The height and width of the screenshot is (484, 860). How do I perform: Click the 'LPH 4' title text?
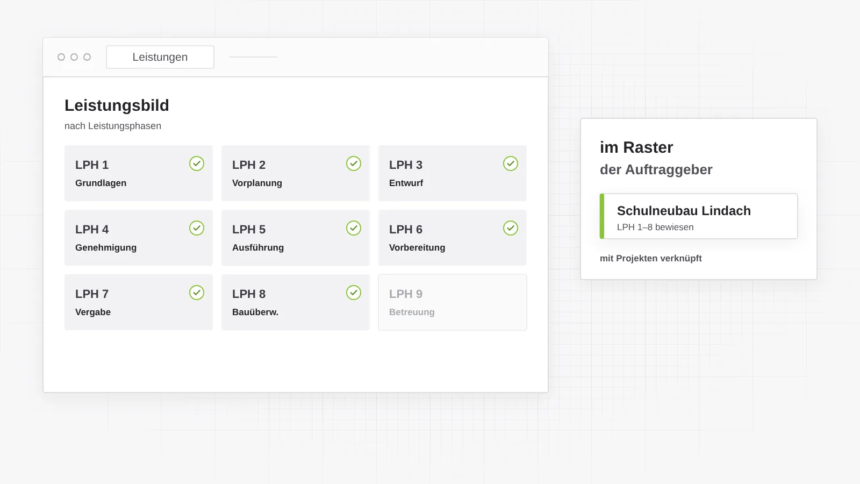pos(92,229)
